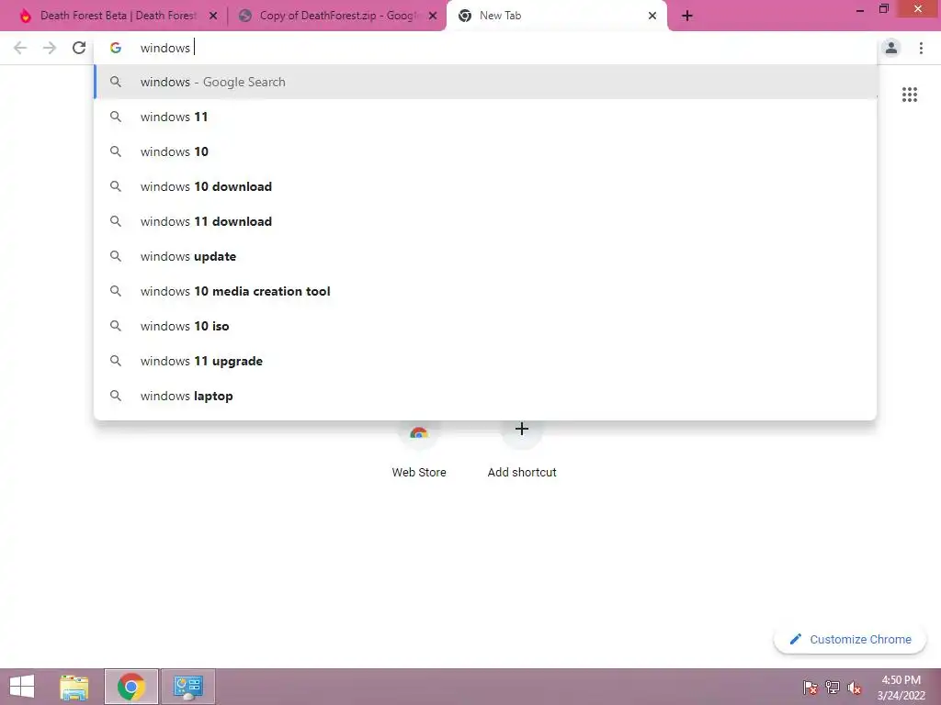Open the Chrome profile avatar menu
The image size is (941, 705).
[x=891, y=48]
